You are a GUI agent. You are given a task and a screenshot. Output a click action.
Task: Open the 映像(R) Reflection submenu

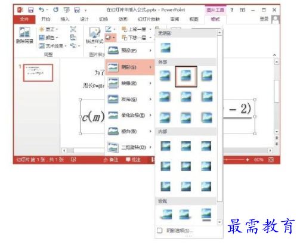[130, 83]
